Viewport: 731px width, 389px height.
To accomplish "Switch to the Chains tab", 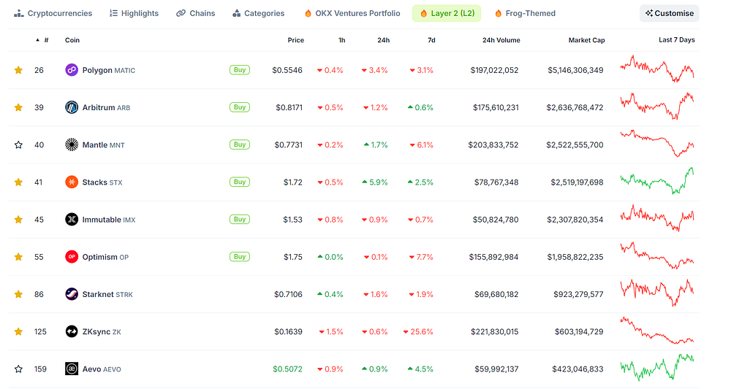I will [196, 13].
